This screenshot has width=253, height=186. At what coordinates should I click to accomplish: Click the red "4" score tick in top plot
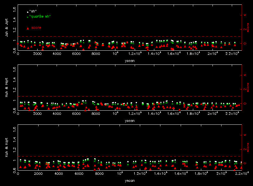pos(245,15)
